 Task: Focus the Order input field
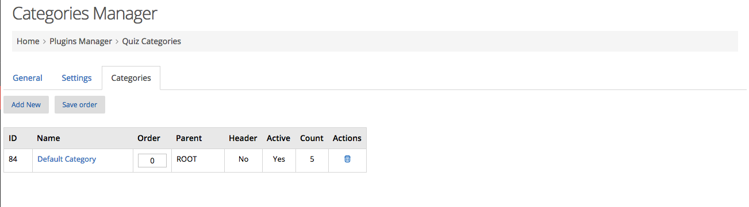tap(152, 161)
